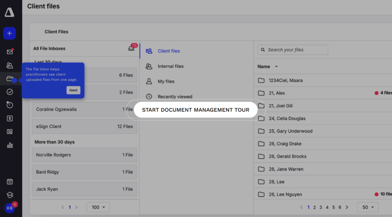Go to page 3 of client files

coord(321,207)
